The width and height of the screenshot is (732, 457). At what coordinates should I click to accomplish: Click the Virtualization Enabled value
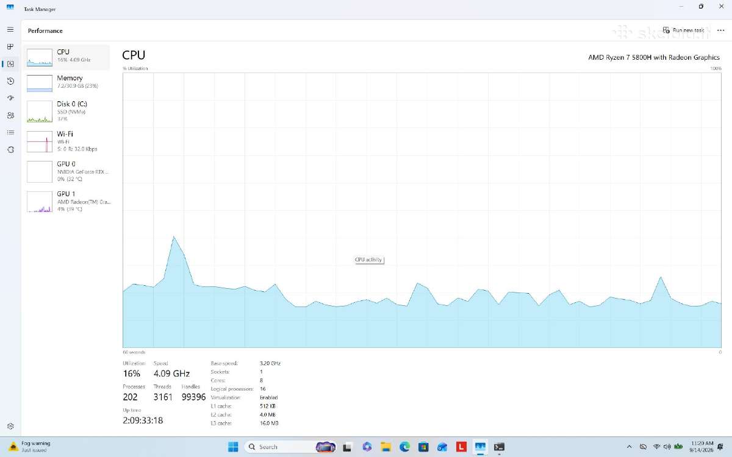[268, 397]
